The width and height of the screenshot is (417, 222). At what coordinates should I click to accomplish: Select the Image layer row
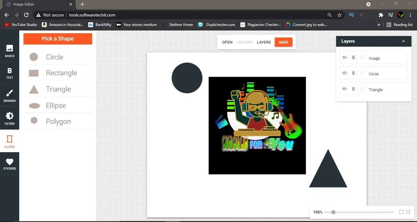click(x=374, y=57)
